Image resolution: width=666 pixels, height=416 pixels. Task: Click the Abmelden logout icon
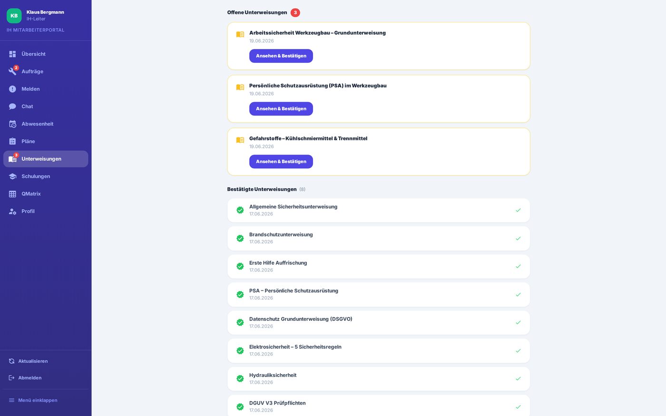12,378
